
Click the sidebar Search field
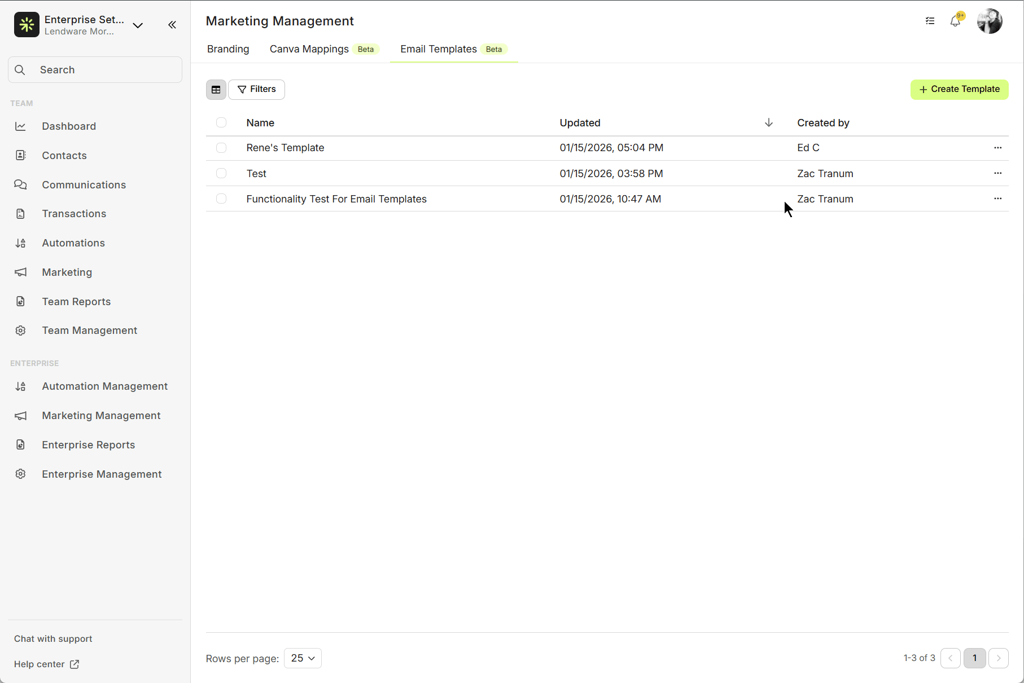(x=95, y=70)
